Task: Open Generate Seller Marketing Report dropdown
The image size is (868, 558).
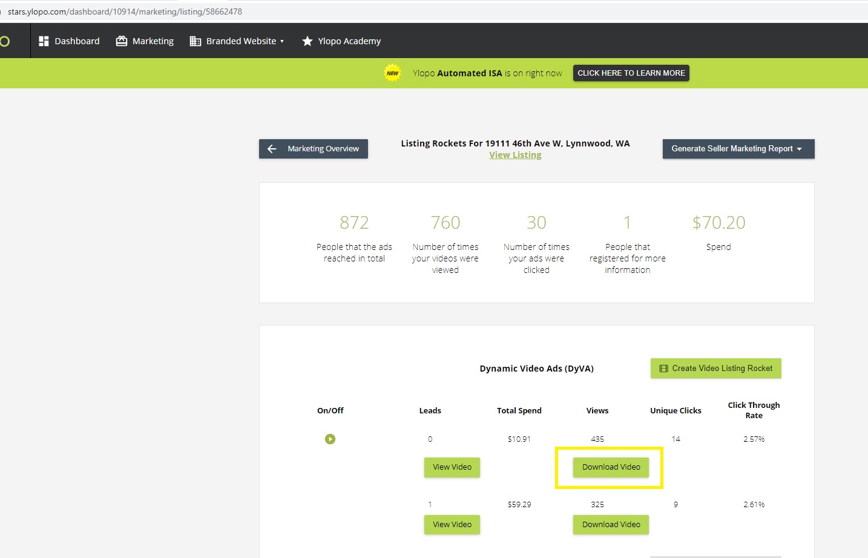Action: 738,149
